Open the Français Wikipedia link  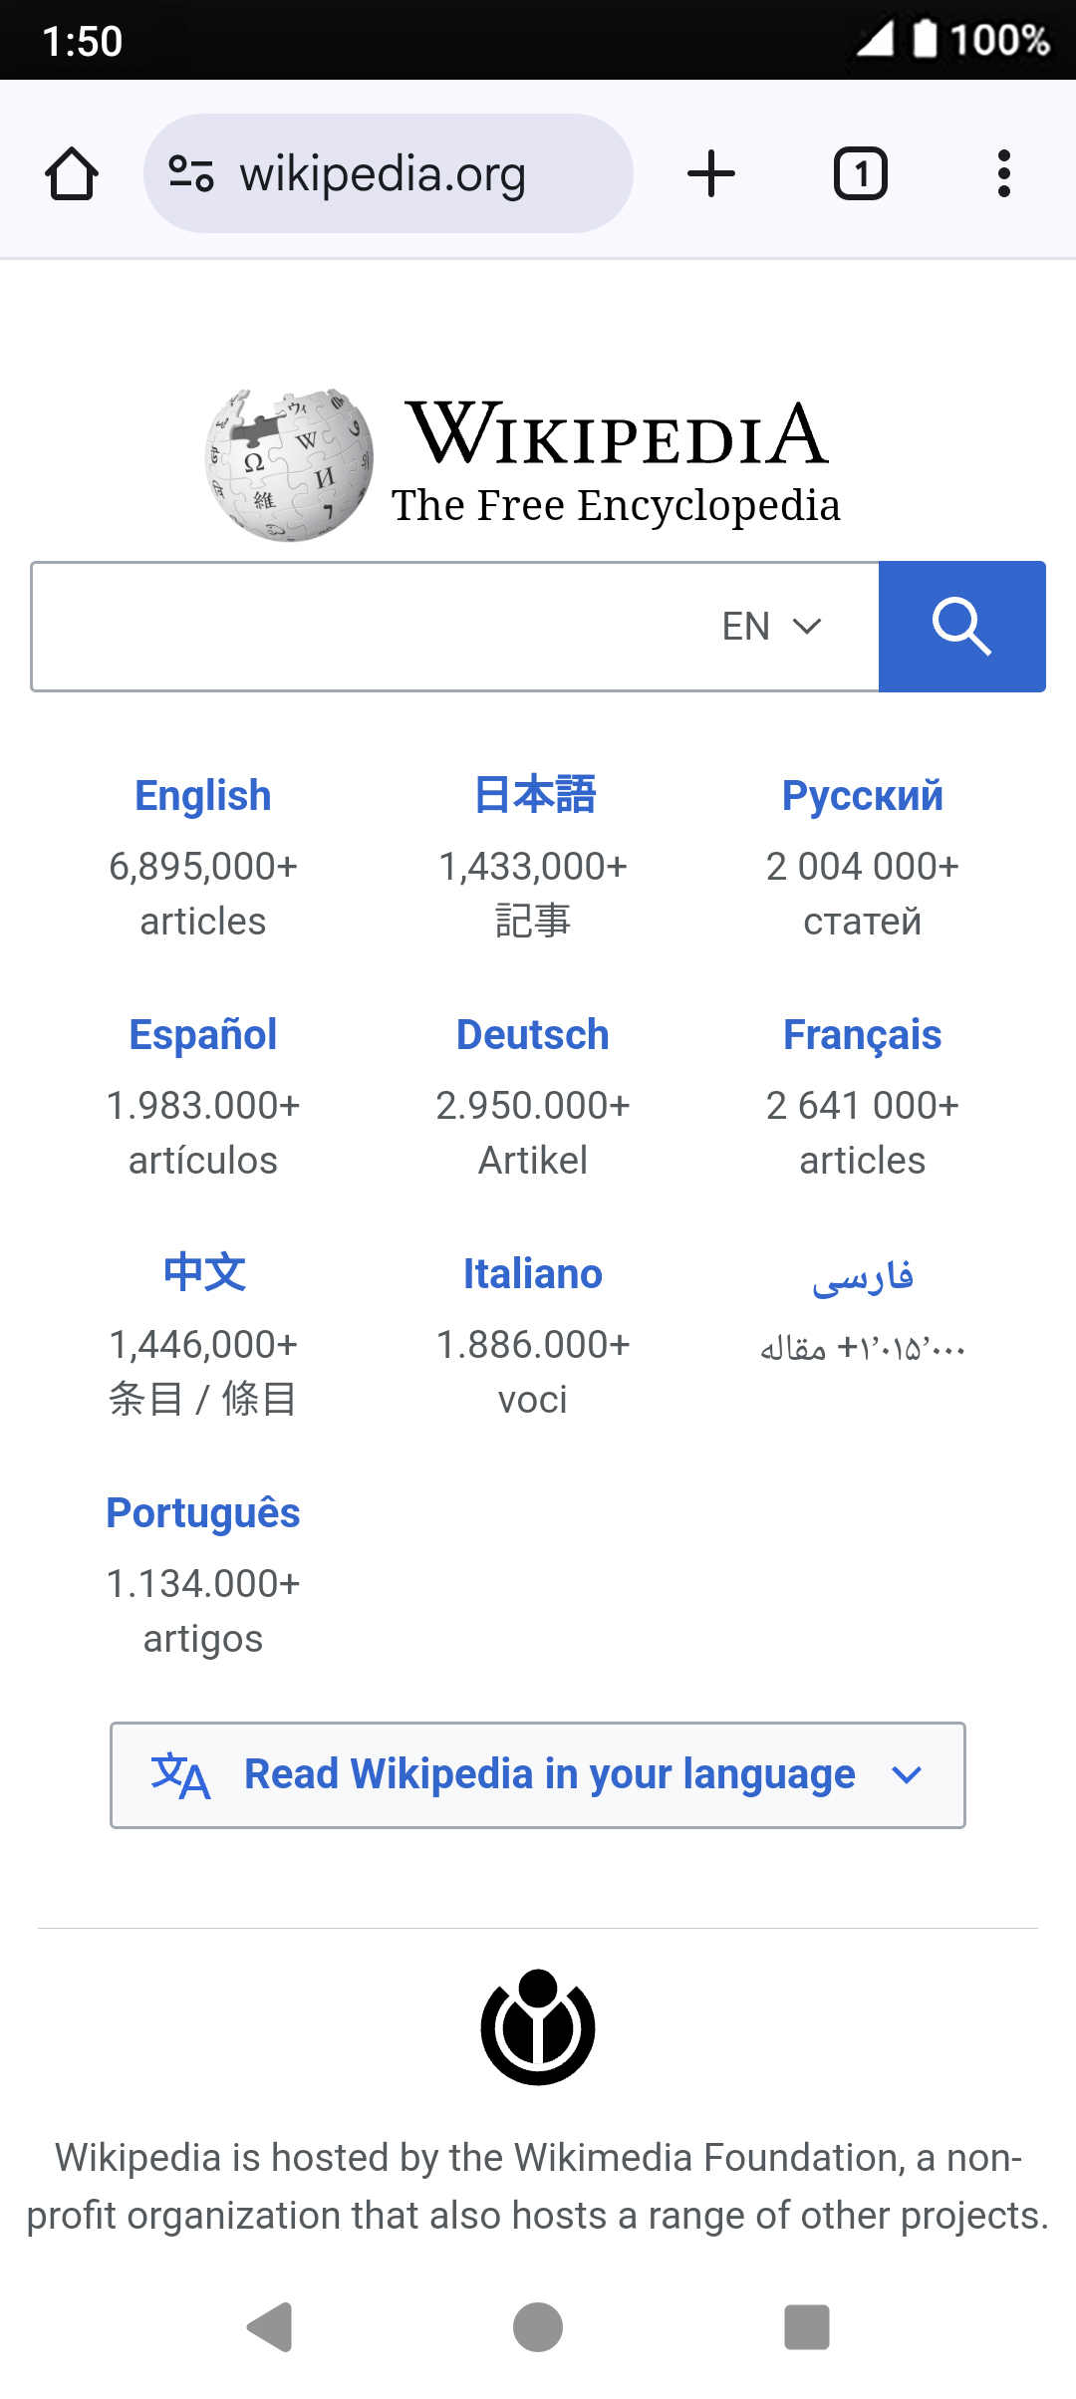coord(863,1035)
